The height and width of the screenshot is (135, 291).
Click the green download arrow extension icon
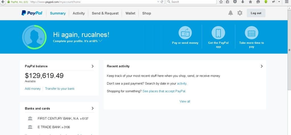pyautogui.click(x=266, y=2)
